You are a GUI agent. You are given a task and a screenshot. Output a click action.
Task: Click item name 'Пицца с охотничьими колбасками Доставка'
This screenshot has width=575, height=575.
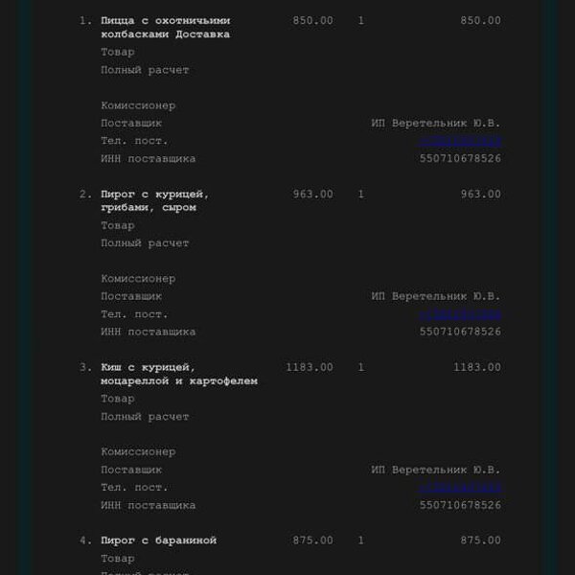(165, 27)
